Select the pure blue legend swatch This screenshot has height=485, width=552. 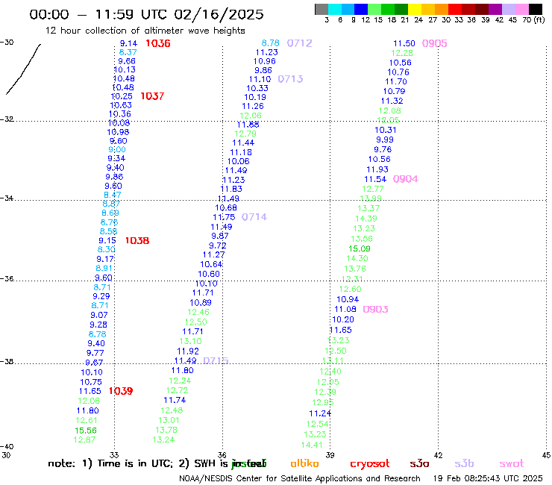[361, 9]
